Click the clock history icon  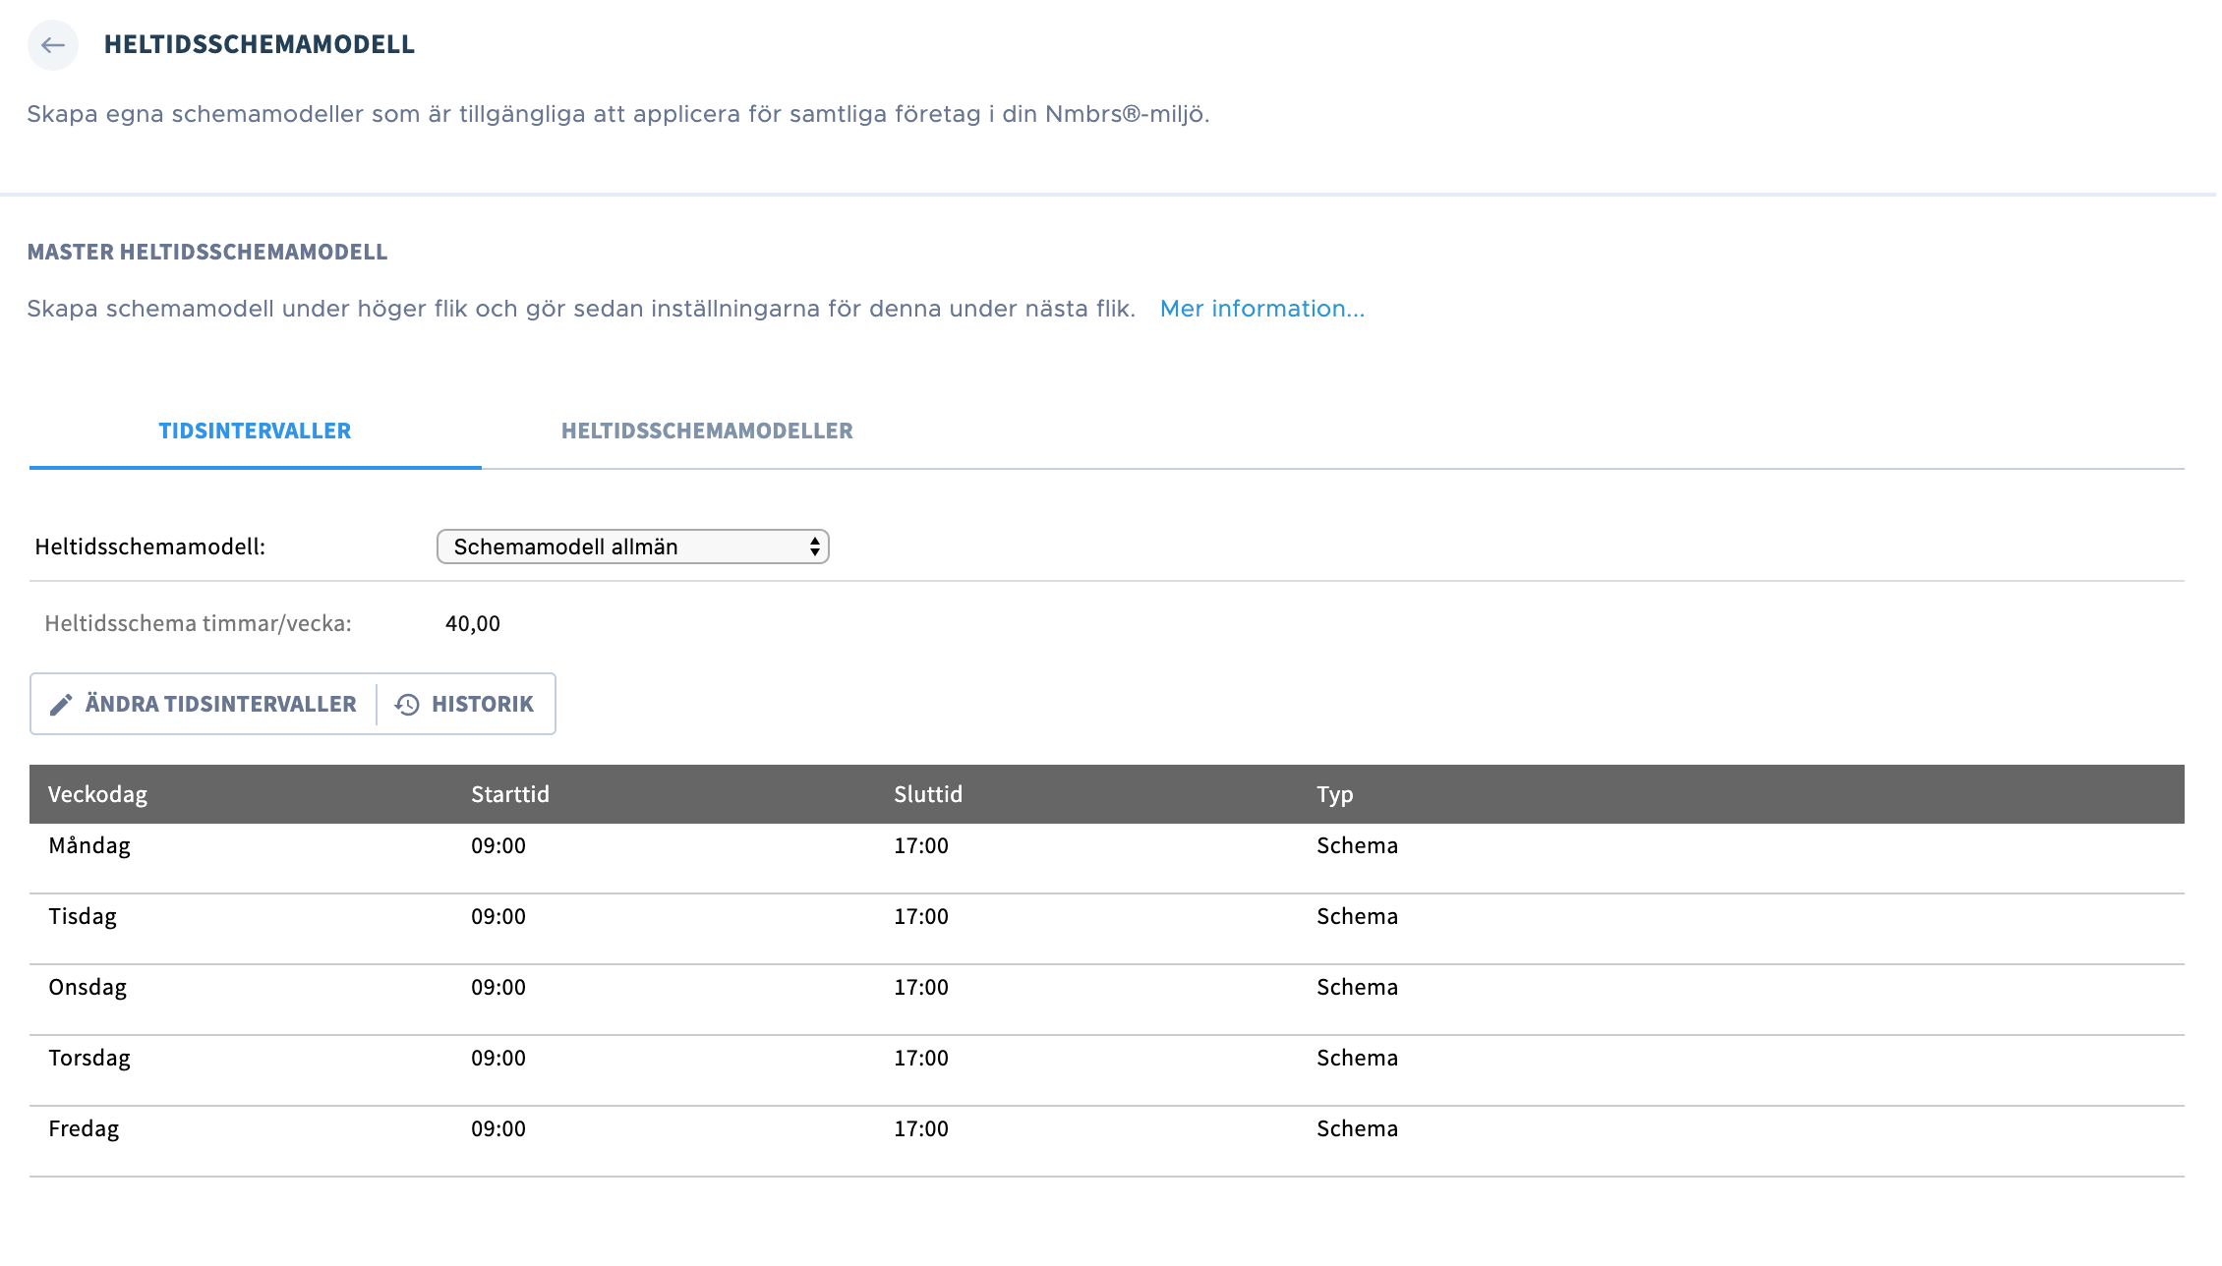(407, 705)
